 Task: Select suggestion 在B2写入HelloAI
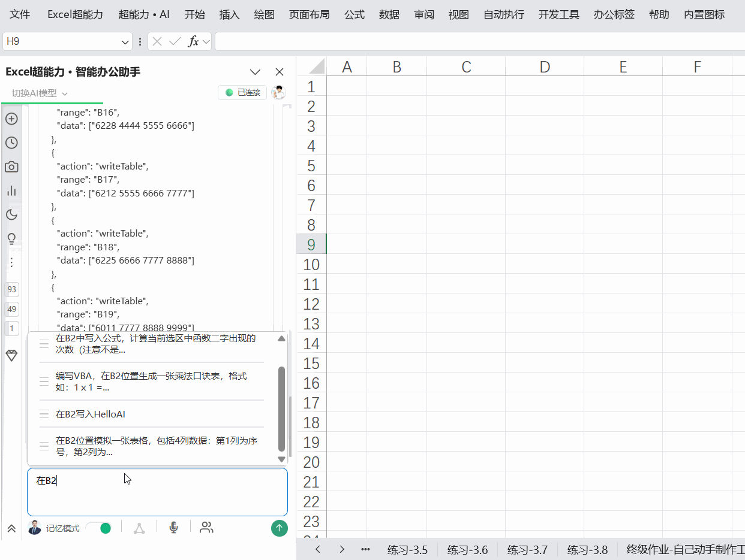[151, 414]
